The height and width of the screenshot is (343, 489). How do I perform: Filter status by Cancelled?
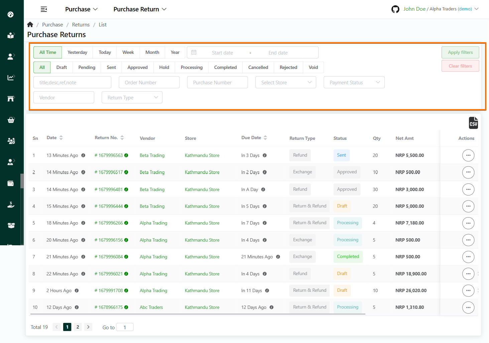(x=258, y=67)
